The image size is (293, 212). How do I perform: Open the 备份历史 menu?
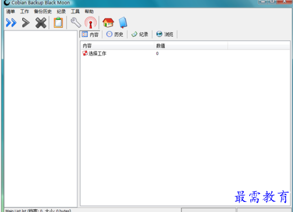pos(43,12)
